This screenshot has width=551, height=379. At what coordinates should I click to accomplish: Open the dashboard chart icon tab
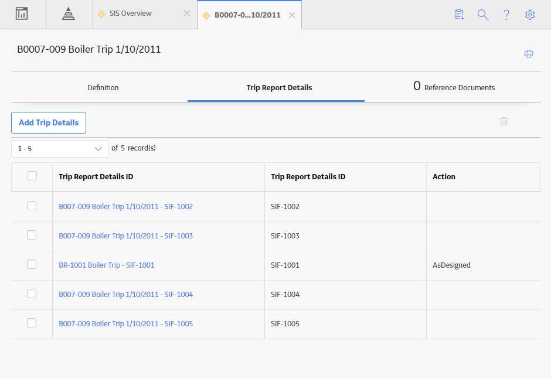tap(22, 13)
